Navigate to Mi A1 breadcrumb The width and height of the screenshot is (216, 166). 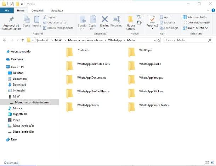coord(58,40)
